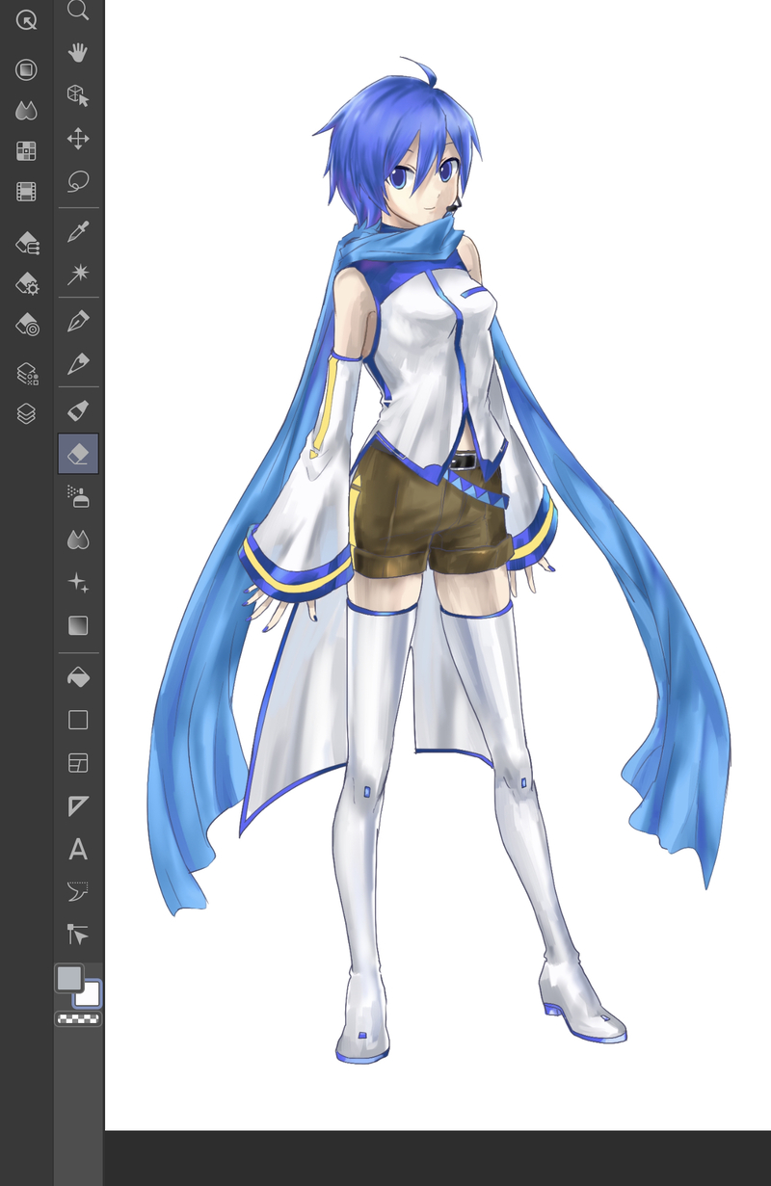The image size is (771, 1186).
Task: Select the Eyedropper tool
Action: coord(78,231)
